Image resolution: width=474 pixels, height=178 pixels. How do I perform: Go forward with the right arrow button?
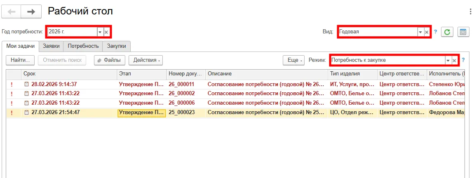pos(31,12)
